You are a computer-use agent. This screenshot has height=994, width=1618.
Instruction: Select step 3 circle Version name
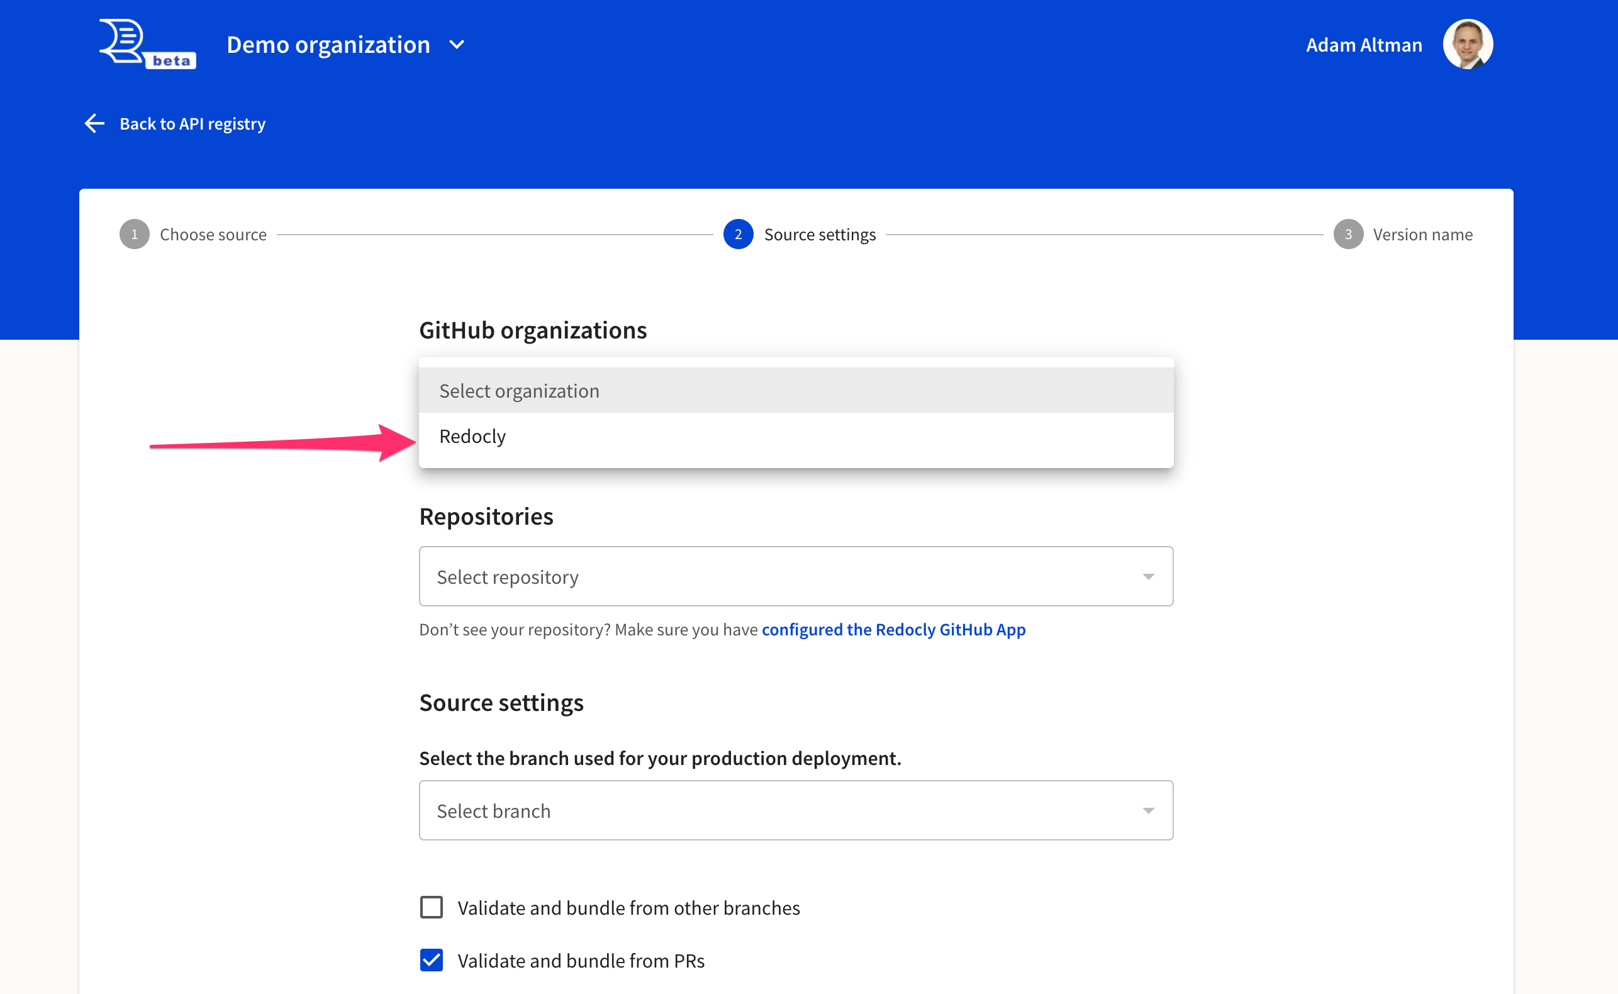coord(1348,234)
